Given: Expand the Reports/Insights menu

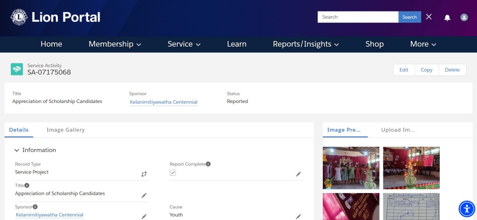Looking at the screenshot, I should click(306, 44).
